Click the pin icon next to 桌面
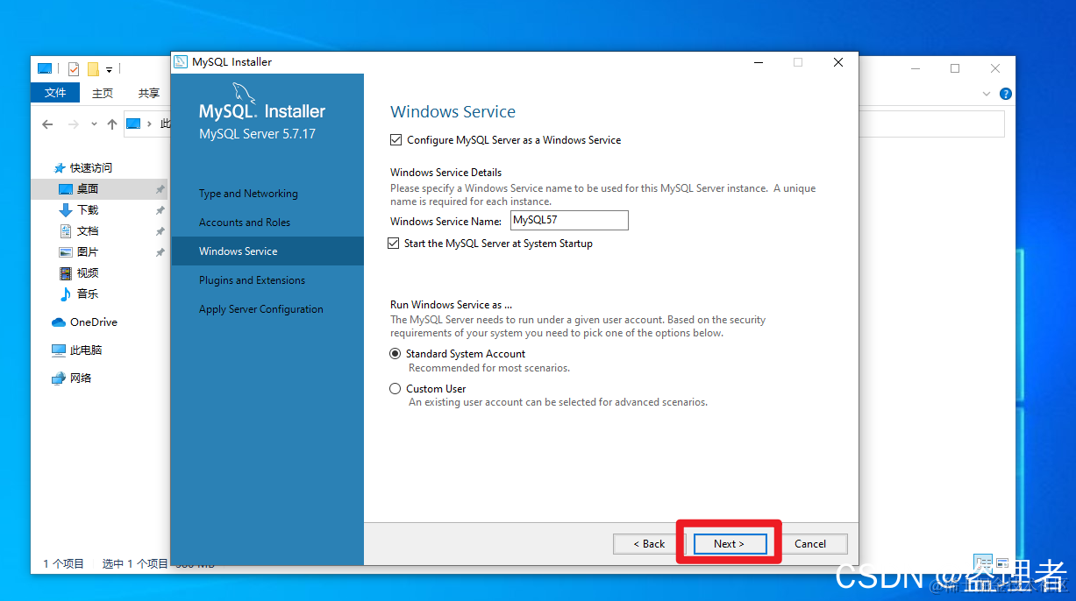 coord(160,189)
